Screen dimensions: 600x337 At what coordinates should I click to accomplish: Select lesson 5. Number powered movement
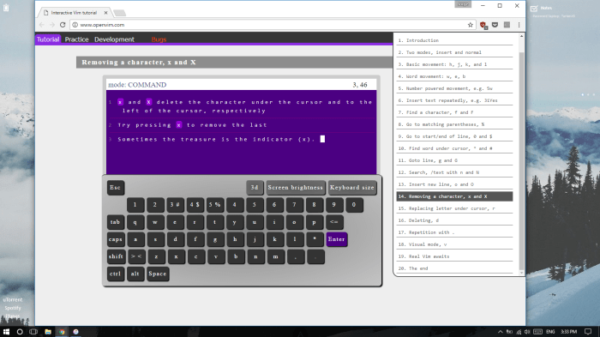(x=454, y=88)
